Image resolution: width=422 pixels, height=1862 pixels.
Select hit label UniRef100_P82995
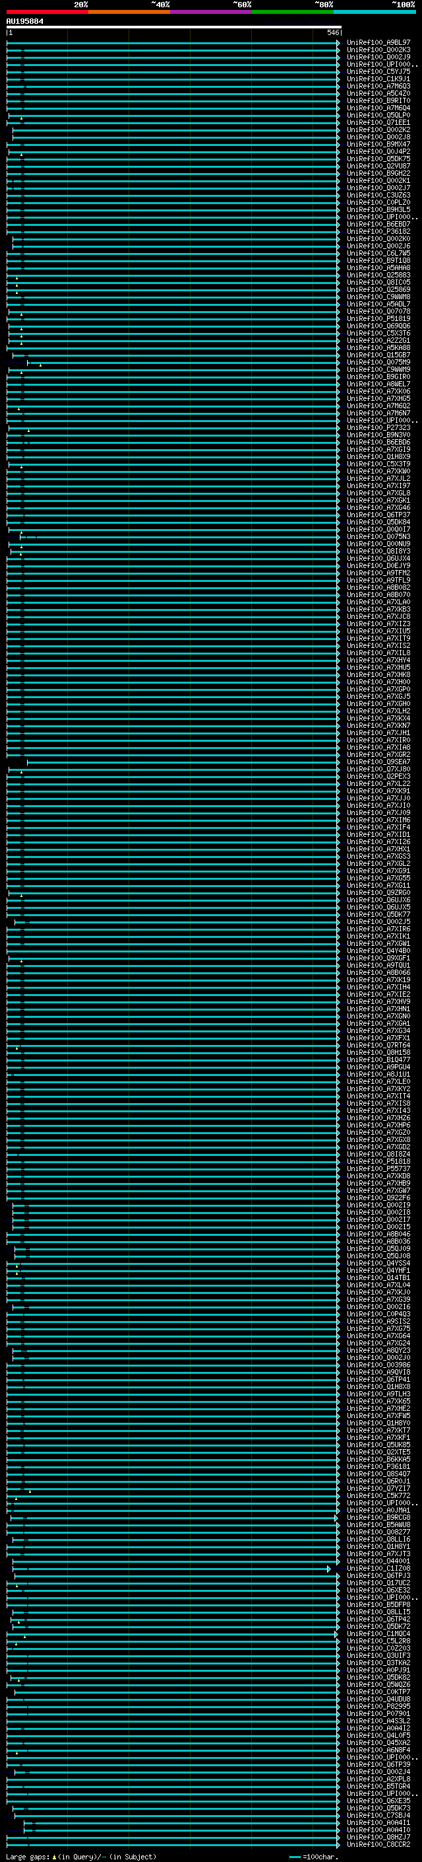378,1706
